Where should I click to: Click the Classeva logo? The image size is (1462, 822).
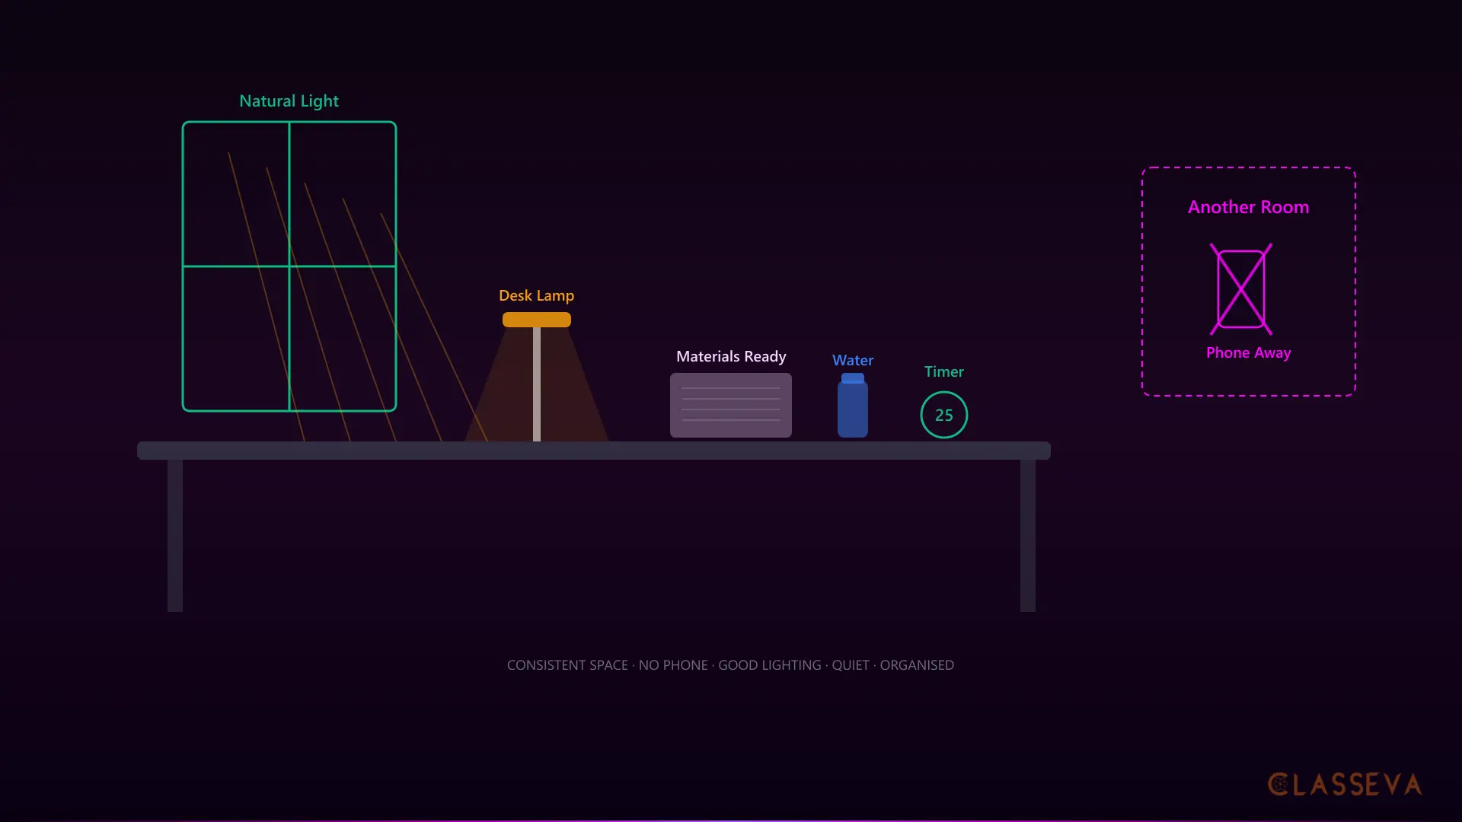tap(1345, 785)
